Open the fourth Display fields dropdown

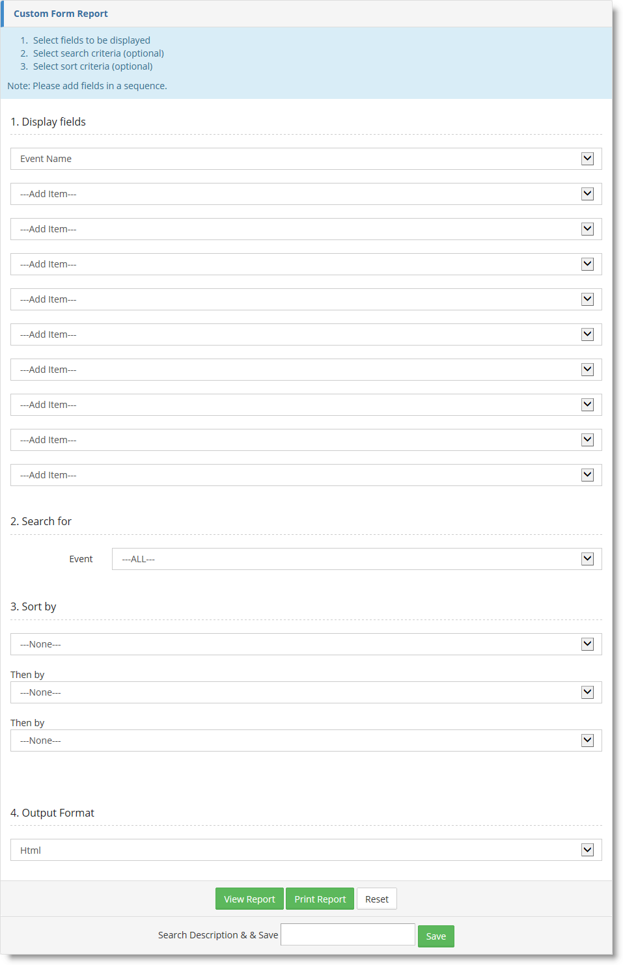[x=306, y=264]
